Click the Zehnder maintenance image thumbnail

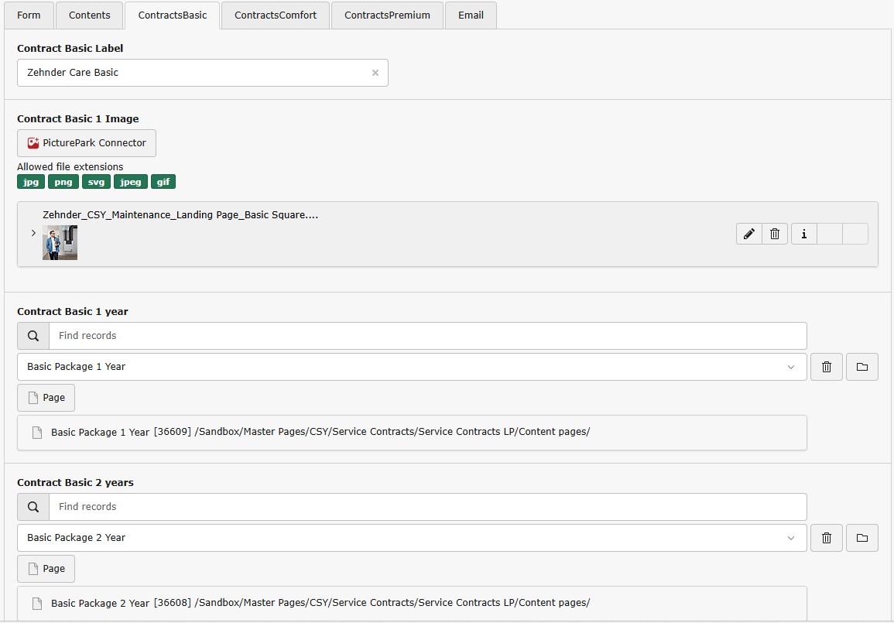coord(60,242)
